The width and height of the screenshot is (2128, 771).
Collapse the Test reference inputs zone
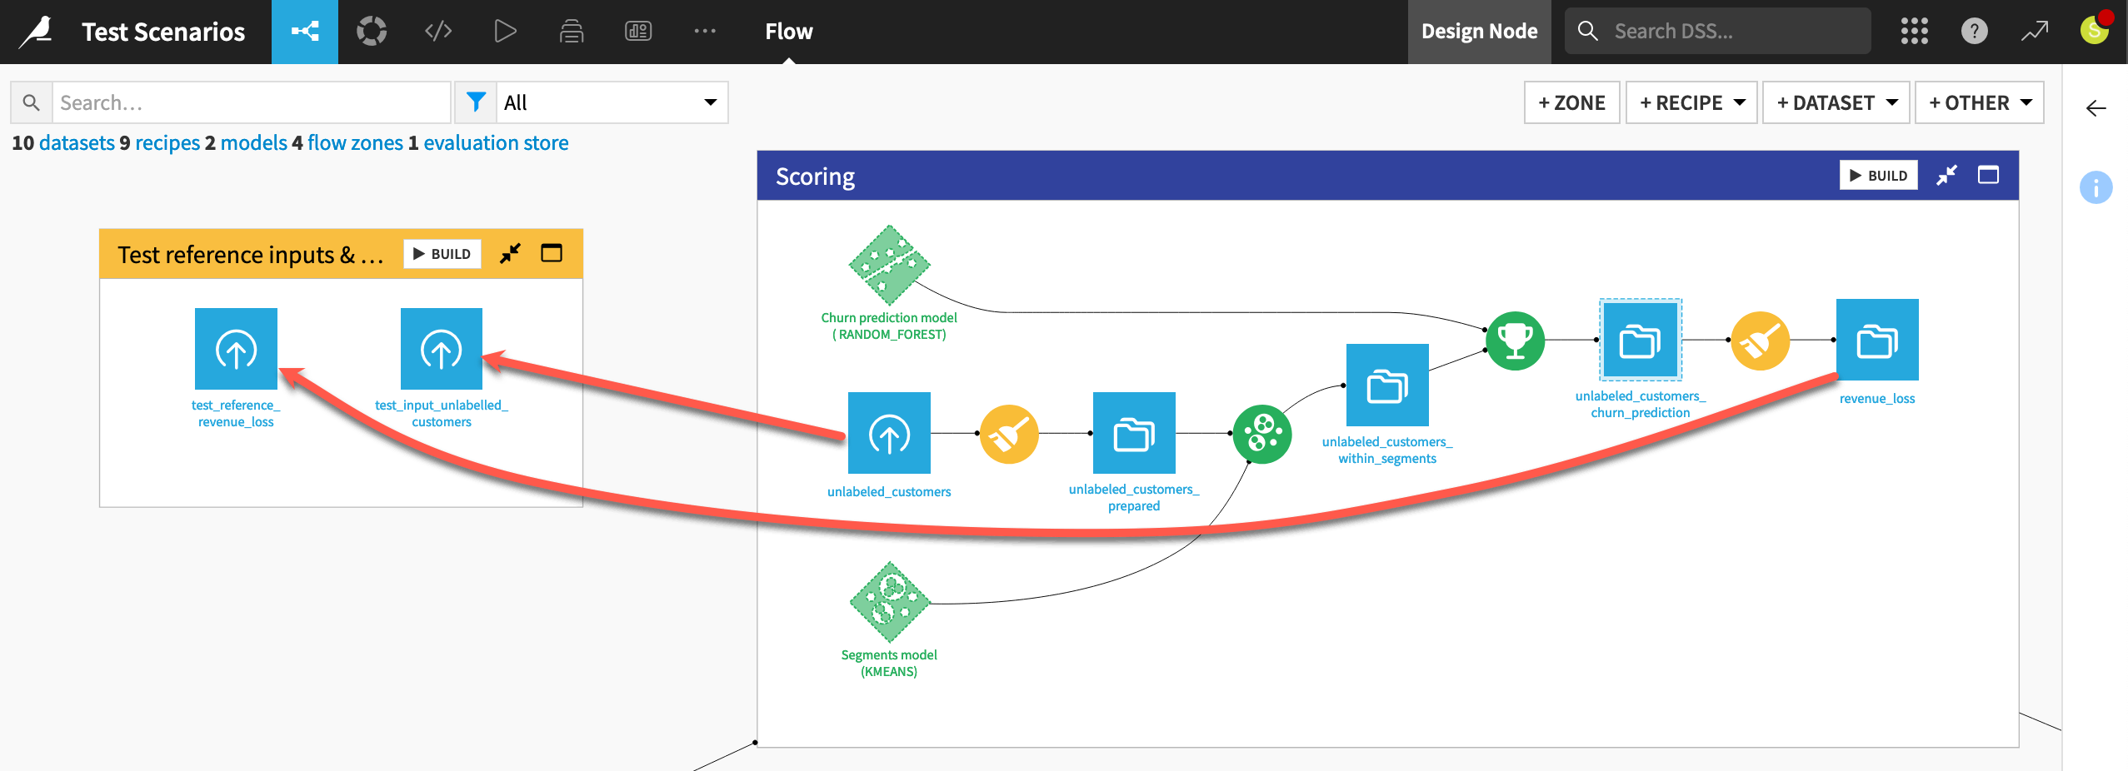click(510, 253)
